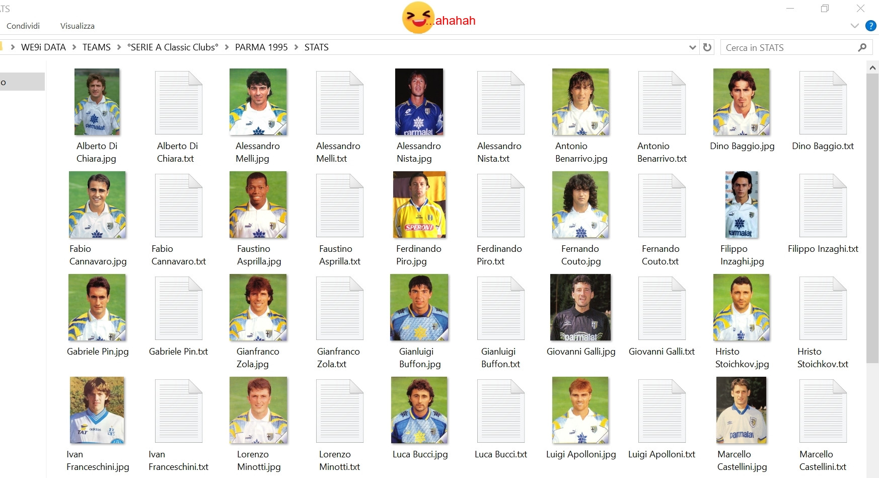Open the chevron after PARMA 1995 breadcrumb
This screenshot has height=478, width=879.
(296, 47)
